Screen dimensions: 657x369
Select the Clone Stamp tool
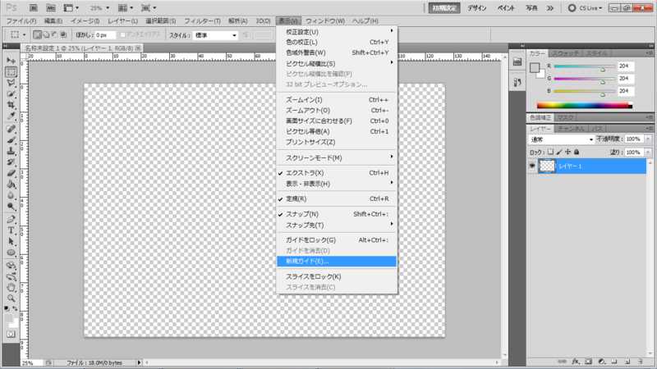(x=11, y=151)
